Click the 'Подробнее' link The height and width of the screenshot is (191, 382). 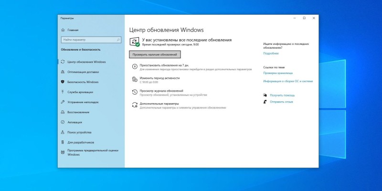click(x=270, y=53)
